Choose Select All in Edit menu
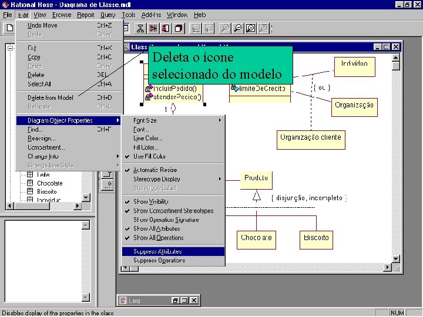This screenshot has height=317, width=423. click(68, 84)
